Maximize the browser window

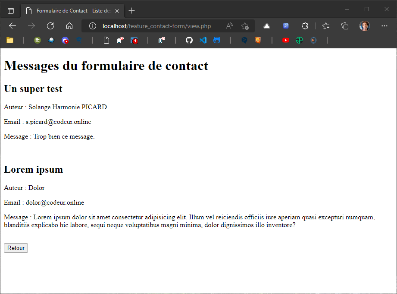tap(367, 9)
